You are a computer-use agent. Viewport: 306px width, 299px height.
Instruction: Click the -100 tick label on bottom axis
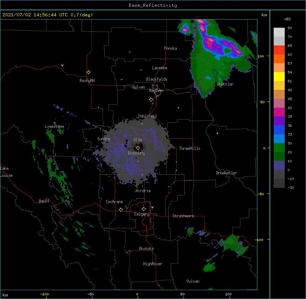pyautogui.click(x=44, y=294)
